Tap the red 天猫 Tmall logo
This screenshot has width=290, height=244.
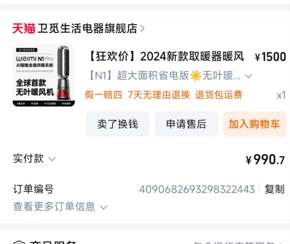(24, 28)
